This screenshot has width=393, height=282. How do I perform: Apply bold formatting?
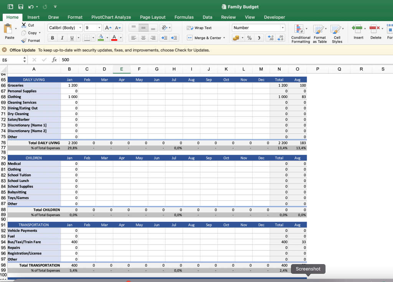(x=52, y=38)
